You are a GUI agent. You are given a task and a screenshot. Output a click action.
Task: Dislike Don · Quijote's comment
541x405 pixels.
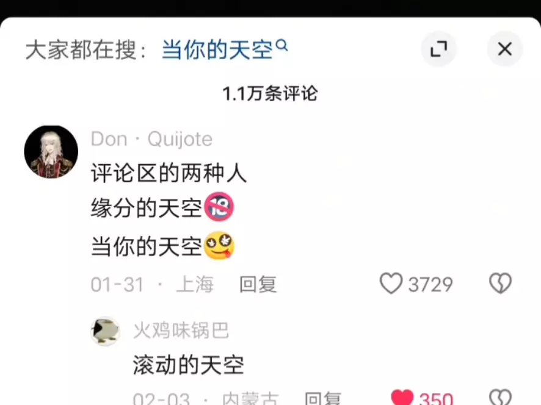tap(500, 284)
